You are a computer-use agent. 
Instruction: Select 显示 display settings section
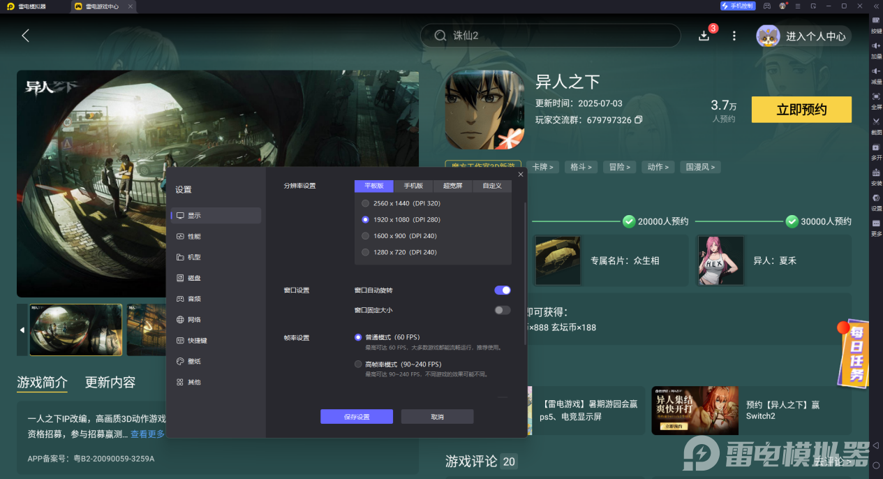216,215
